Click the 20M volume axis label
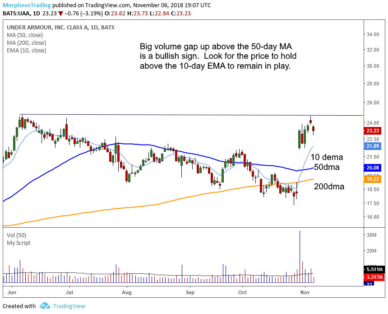The image size is (388, 314). tap(372, 251)
